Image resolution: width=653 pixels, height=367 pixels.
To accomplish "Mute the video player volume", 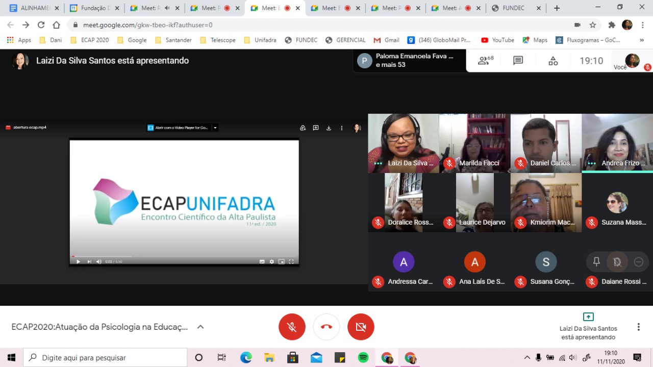I will [99, 261].
